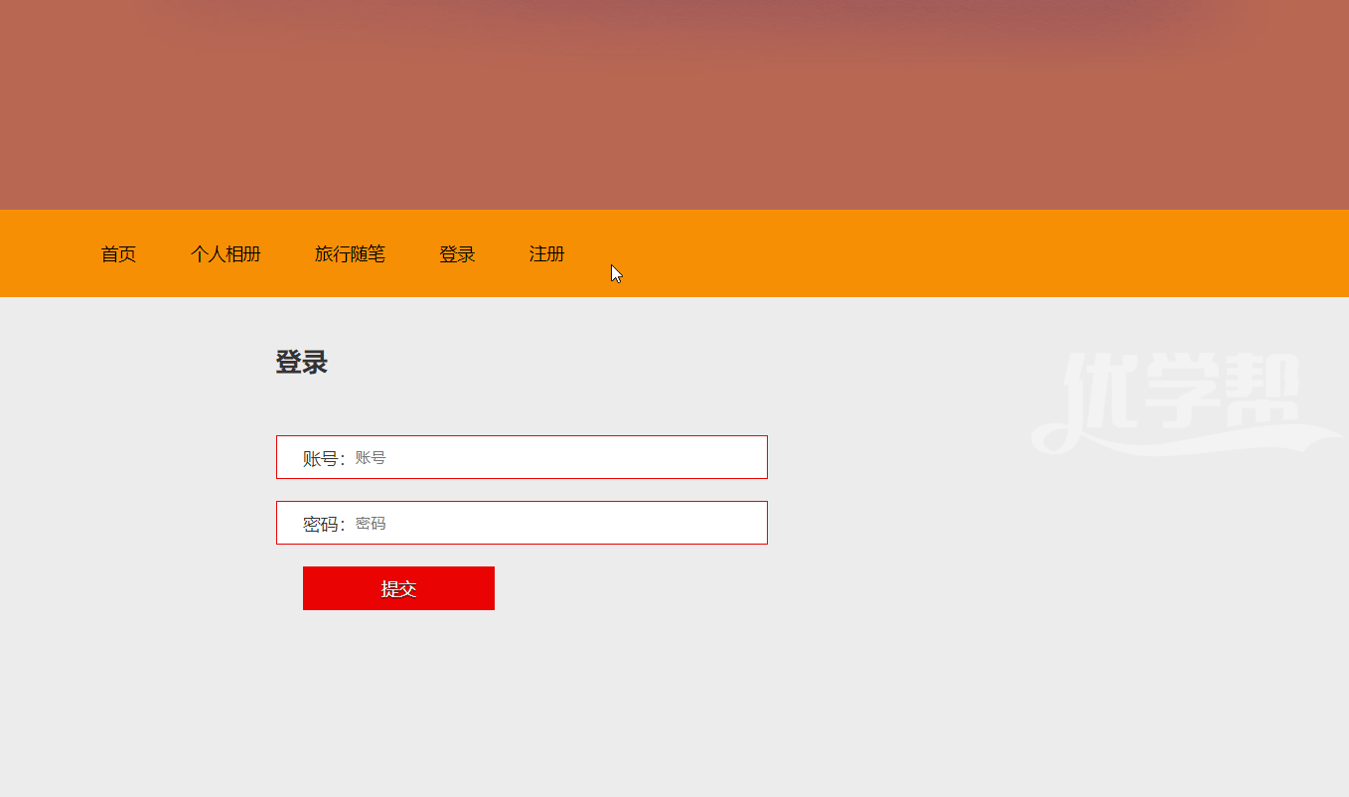Open the 首页 home page link

click(x=118, y=254)
